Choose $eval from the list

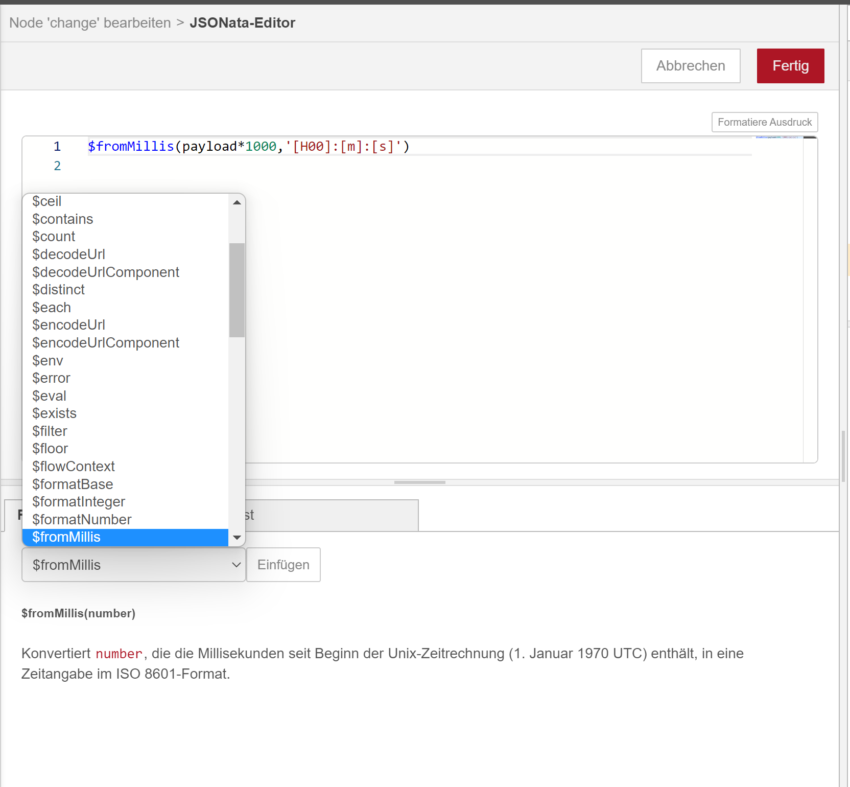126,396
